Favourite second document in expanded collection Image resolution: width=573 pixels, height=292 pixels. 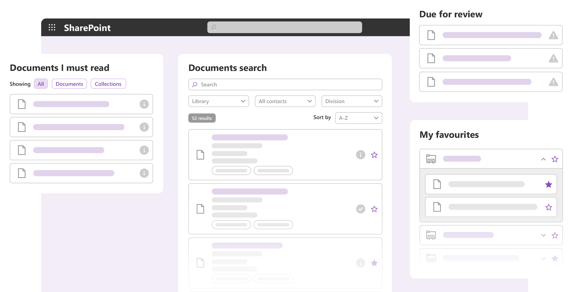tap(549, 207)
